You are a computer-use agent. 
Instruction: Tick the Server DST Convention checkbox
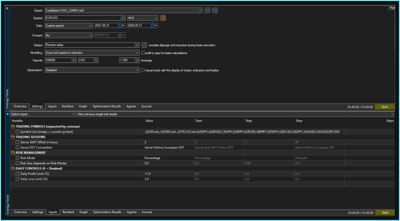[17, 147]
